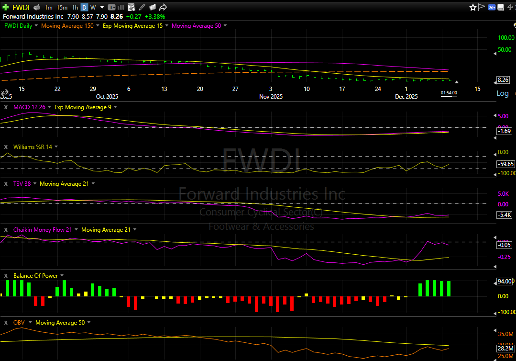The image size is (516, 361).
Task: Add FWDI to favorites with star icon
Action: point(472,7)
